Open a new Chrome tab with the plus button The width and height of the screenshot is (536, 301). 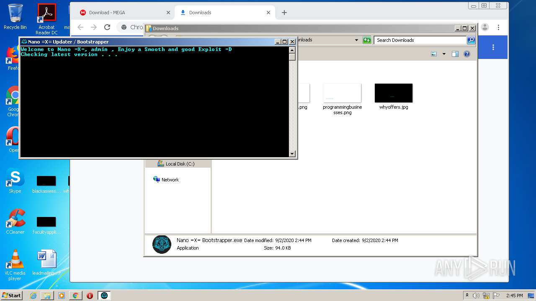(x=284, y=13)
